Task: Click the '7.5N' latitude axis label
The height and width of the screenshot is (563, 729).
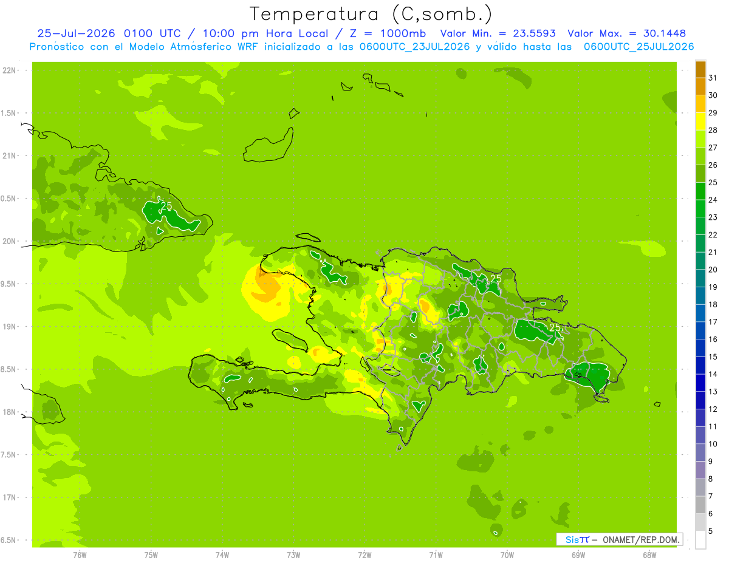Action: (9, 455)
